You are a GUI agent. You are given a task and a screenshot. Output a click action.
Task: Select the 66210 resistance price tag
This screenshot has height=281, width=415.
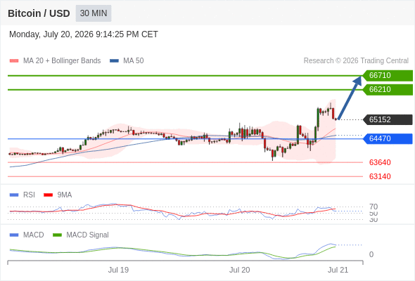pyautogui.click(x=388, y=90)
